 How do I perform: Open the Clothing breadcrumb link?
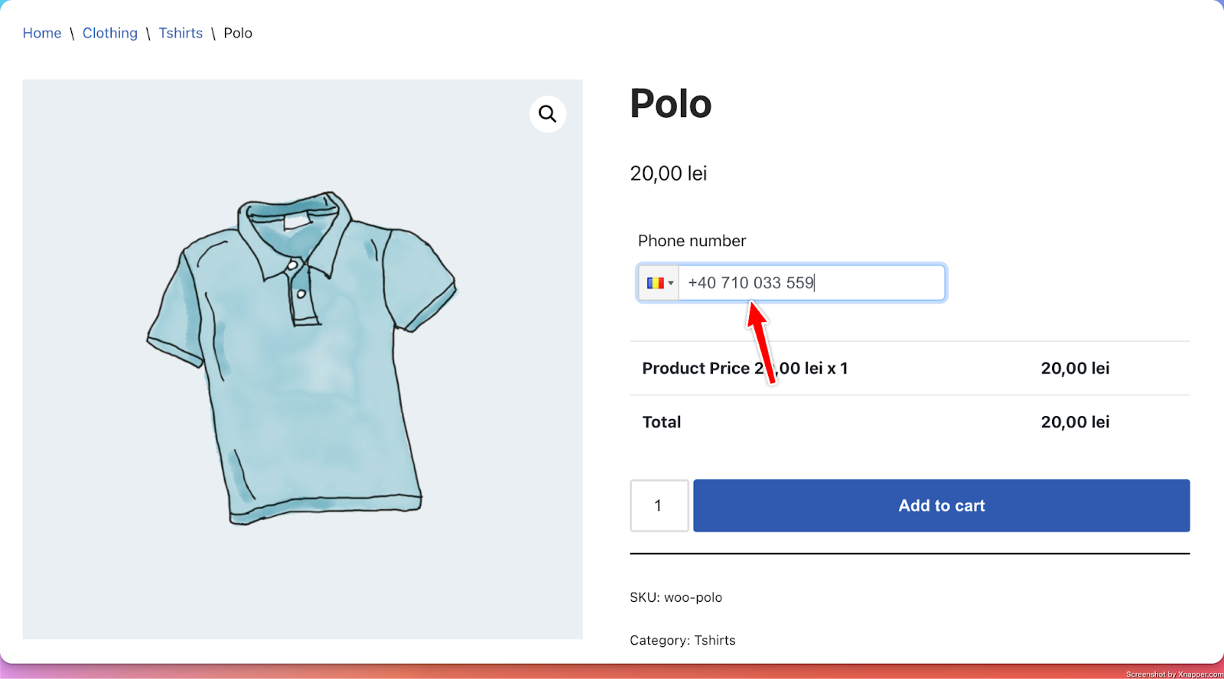coord(110,33)
